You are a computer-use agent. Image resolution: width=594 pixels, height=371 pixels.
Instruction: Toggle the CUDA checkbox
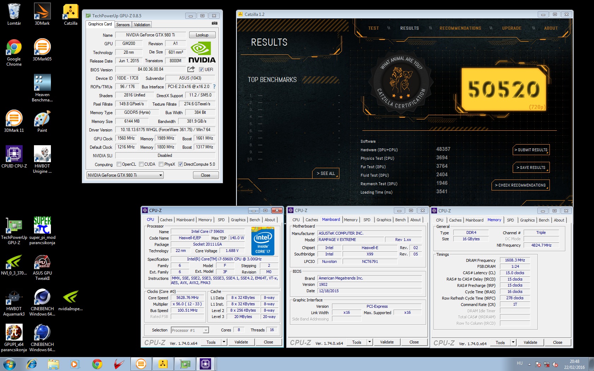coord(141,164)
